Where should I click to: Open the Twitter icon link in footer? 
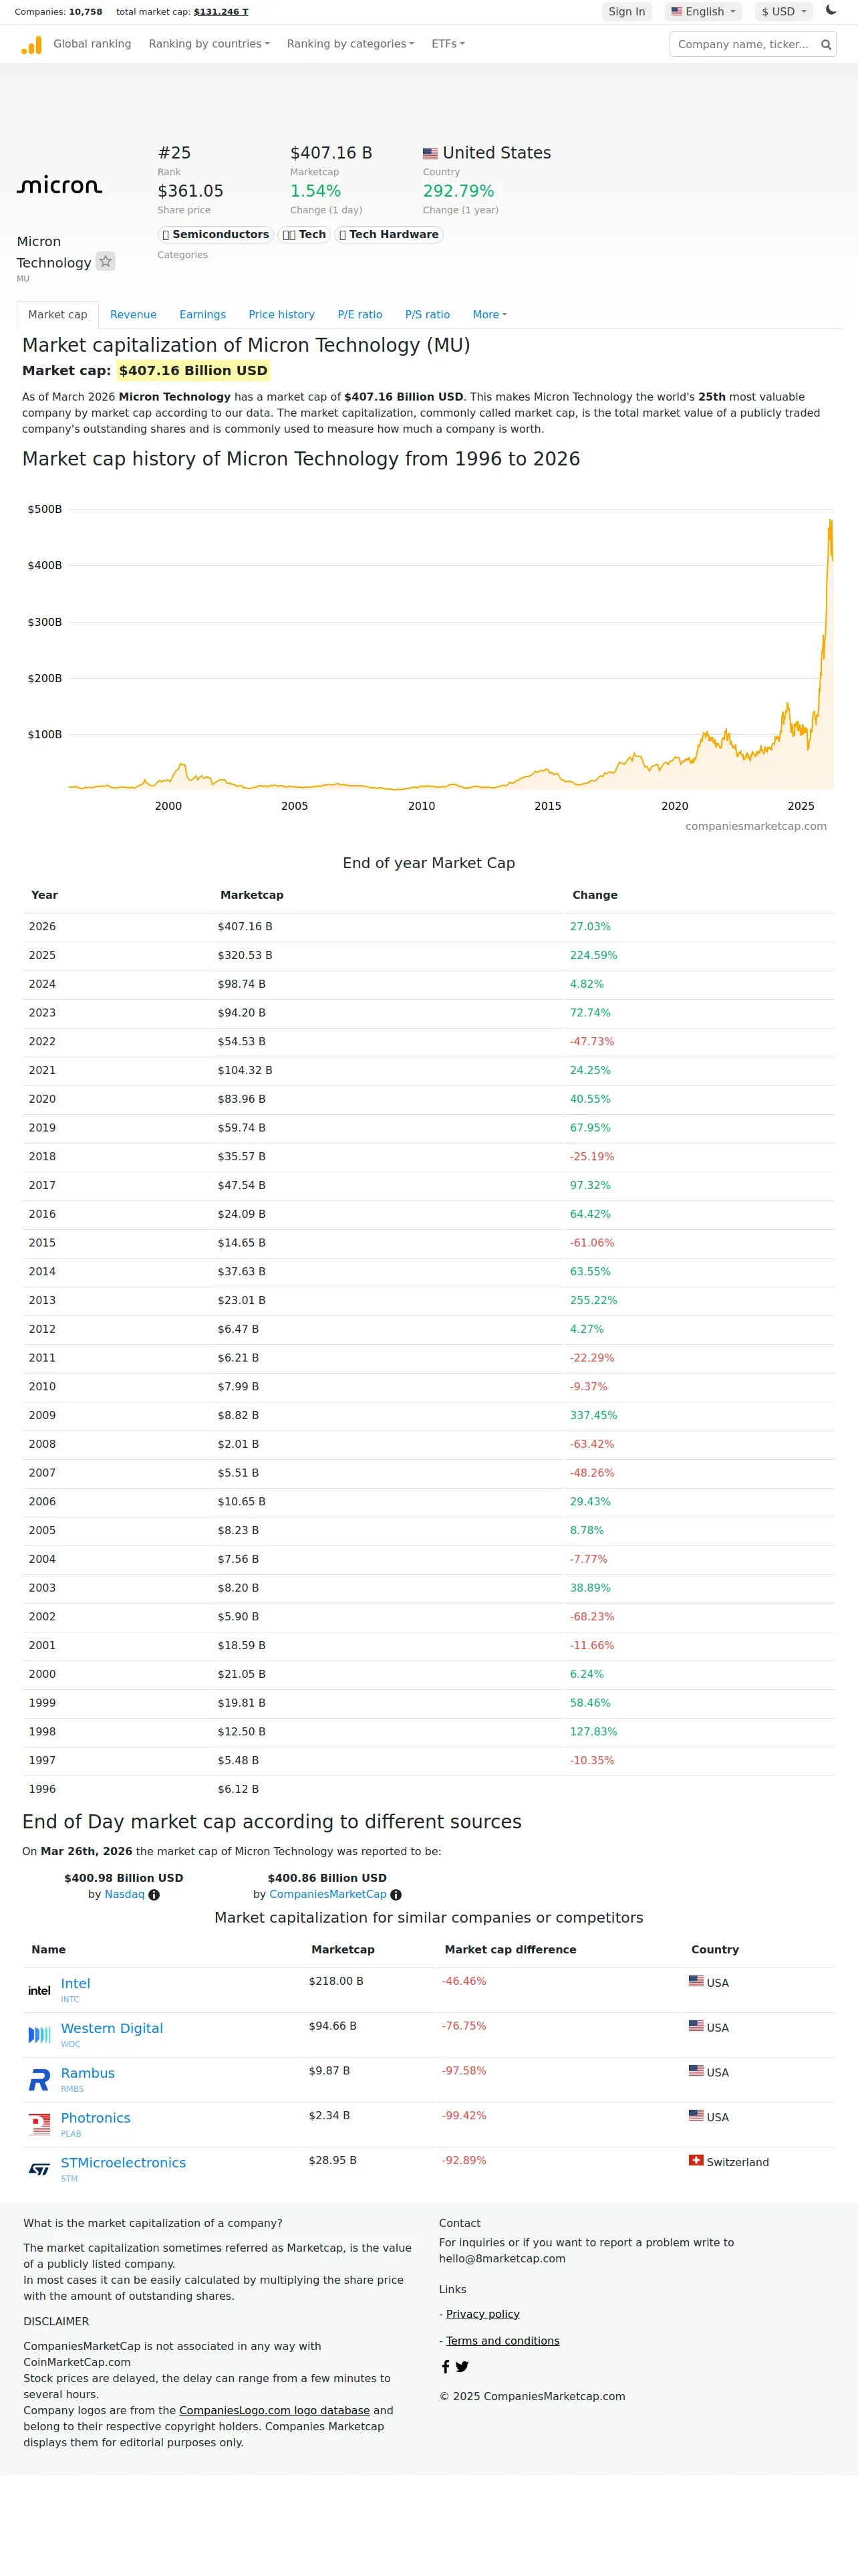pyautogui.click(x=462, y=2366)
